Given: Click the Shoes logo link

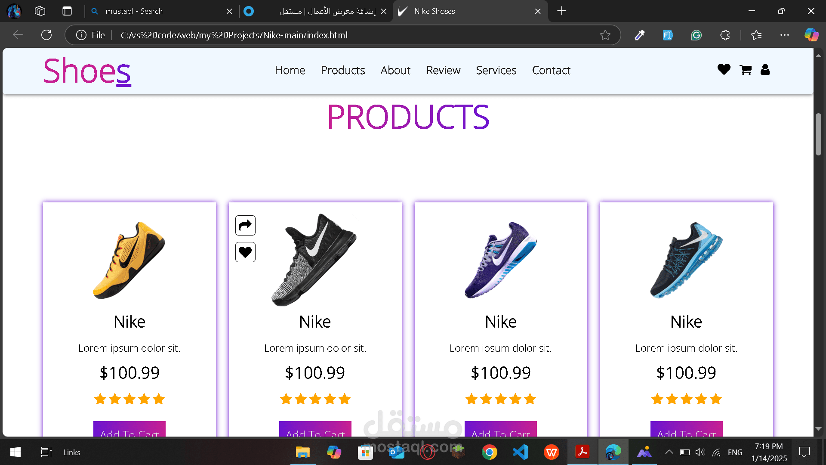Looking at the screenshot, I should coord(87,71).
